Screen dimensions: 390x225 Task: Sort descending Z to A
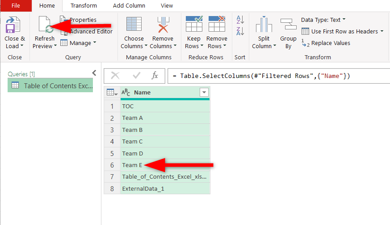240,31
